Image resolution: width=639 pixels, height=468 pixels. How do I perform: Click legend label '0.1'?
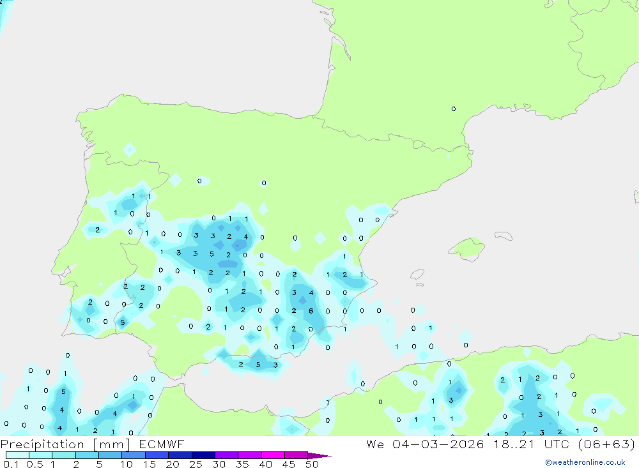pyautogui.click(x=11, y=464)
